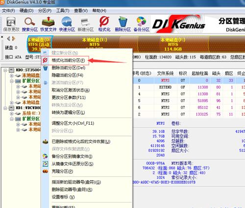Click the 新建分区 new partition toolbar icon
Image resolution: width=245 pixels, height=208 pixels.
click(x=86, y=24)
